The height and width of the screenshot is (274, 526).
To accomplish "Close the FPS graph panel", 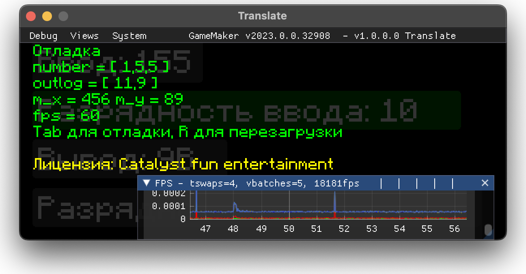I will (485, 183).
